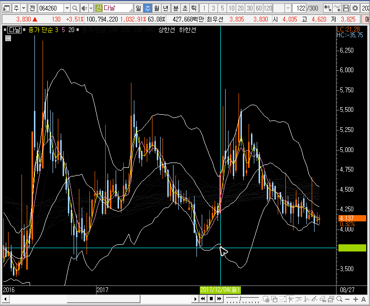Click the fast forward button
This screenshot has width=370, height=306.
[x=219, y=299]
